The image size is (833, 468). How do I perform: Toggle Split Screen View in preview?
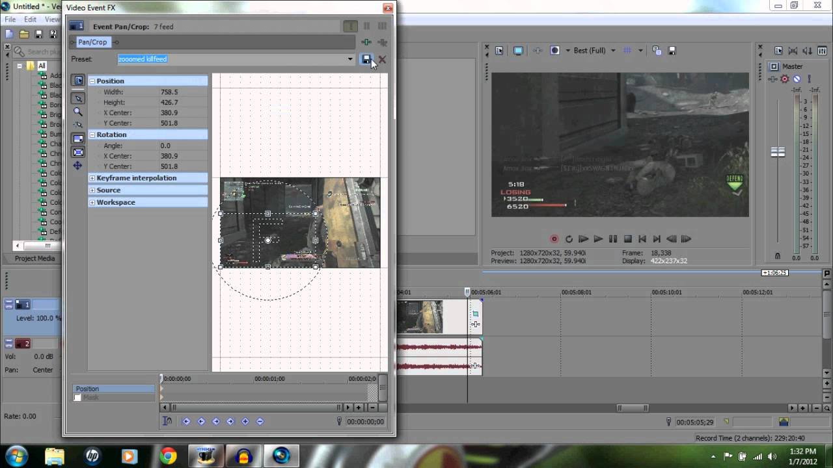554,50
